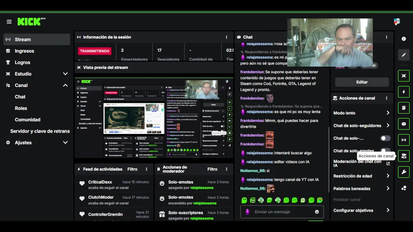Open Feed de actividades three-dot menu
413x232 pixels.
(146, 169)
